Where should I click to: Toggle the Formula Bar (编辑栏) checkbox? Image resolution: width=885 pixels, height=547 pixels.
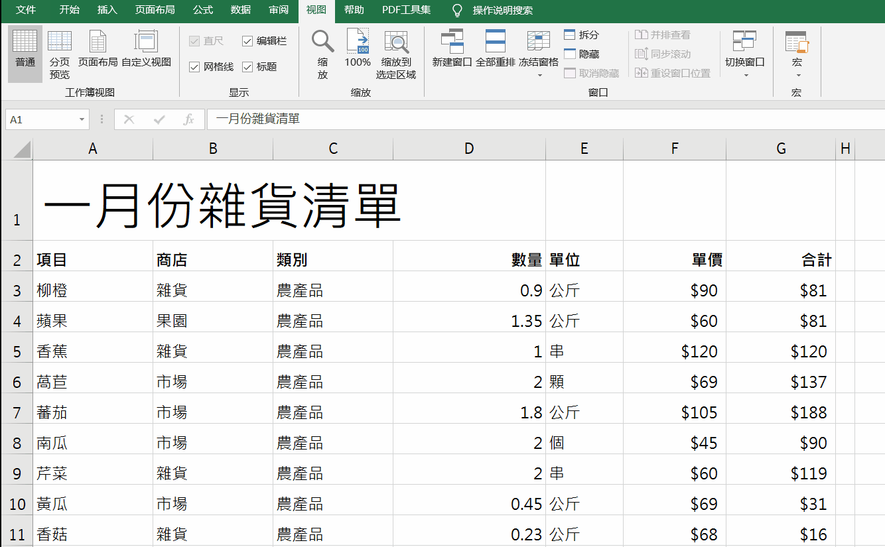click(x=247, y=41)
